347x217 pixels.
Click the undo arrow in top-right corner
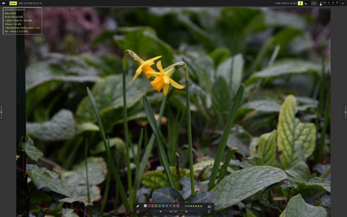pyautogui.click(x=342, y=3)
